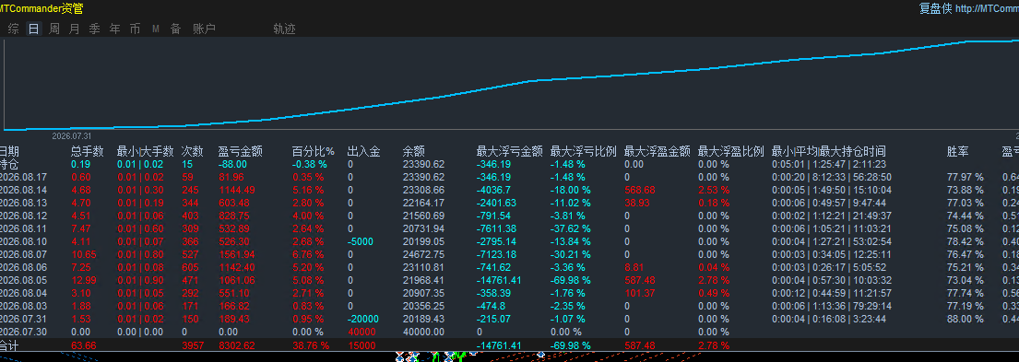Click the 63.66 total lots value

(x=84, y=345)
